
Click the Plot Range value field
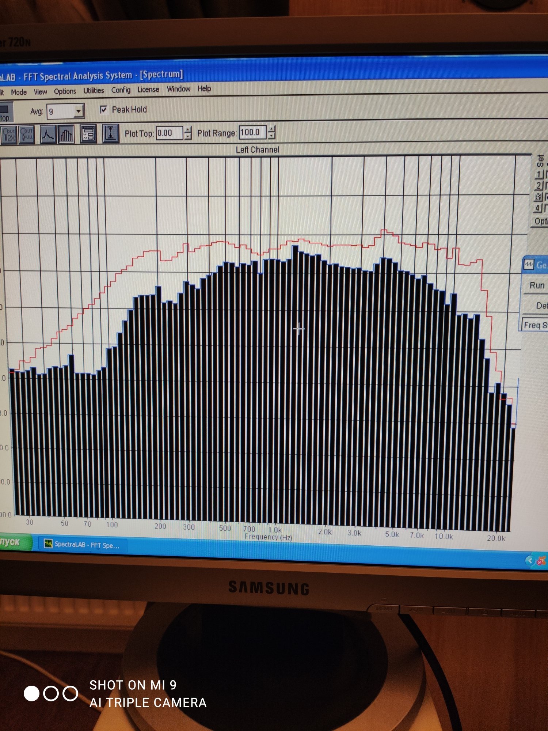tap(252, 132)
